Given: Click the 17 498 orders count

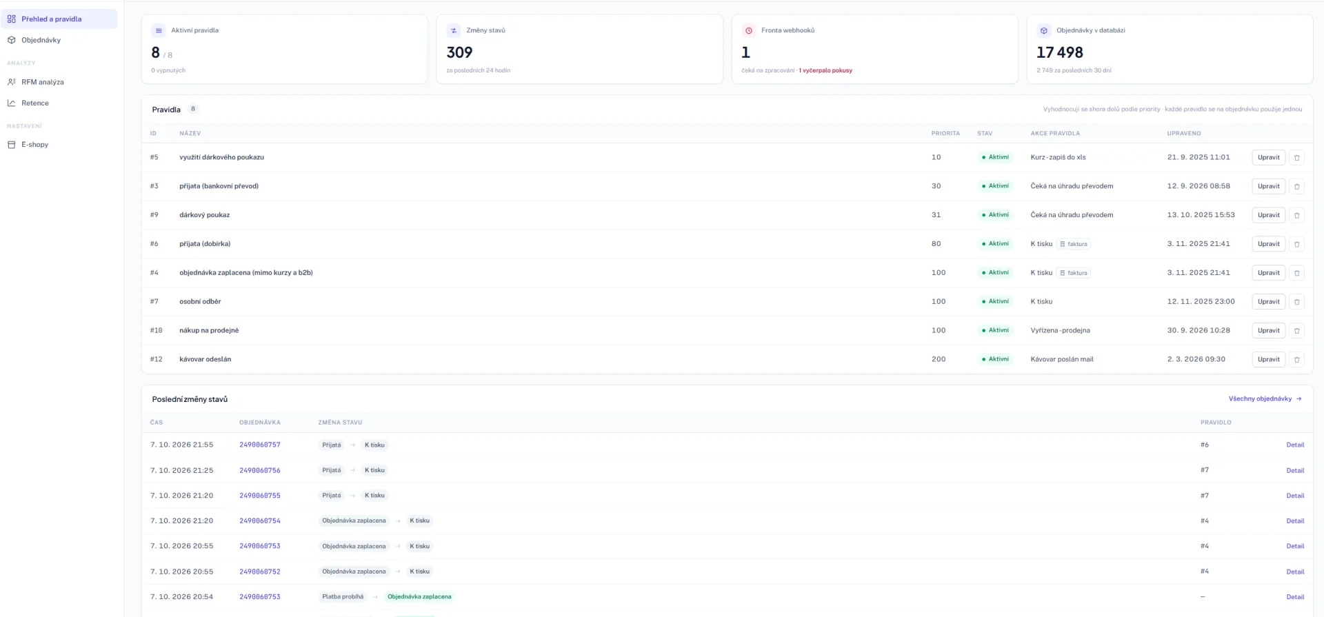Looking at the screenshot, I should (x=1060, y=52).
